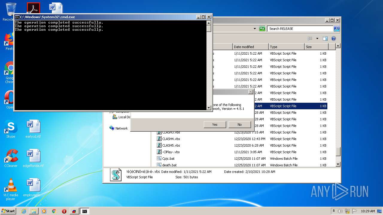This screenshot has height=215, width=383.
Task: Switch to Windows Explorer taskbar button
Action: 34,211
